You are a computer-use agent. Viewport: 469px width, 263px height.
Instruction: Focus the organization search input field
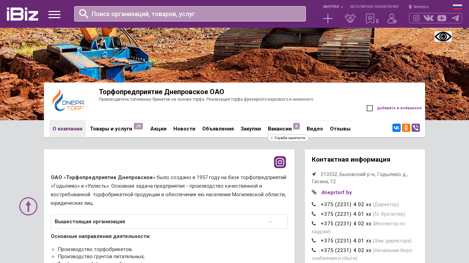pos(190,14)
